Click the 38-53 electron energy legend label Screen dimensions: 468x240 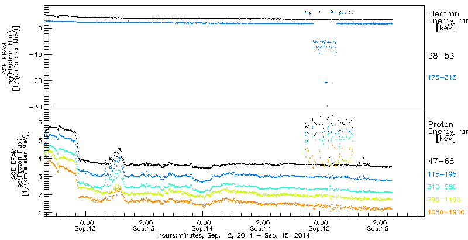(x=441, y=56)
